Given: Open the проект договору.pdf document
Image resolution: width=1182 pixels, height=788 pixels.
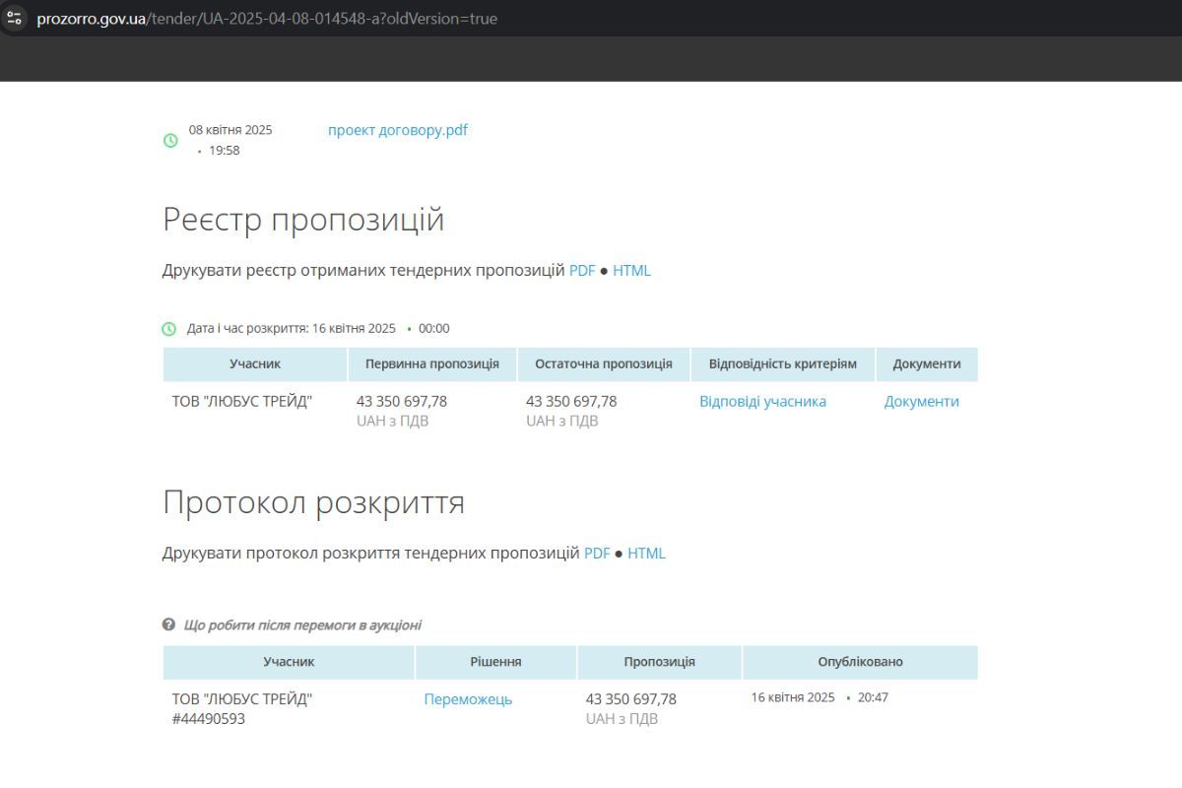Looking at the screenshot, I should point(397,129).
